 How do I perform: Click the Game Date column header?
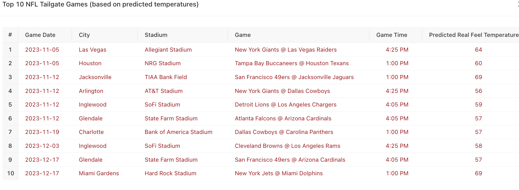[40, 35]
